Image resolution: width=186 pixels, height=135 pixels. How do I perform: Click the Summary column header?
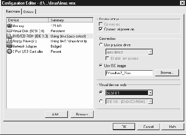(x=71, y=20)
